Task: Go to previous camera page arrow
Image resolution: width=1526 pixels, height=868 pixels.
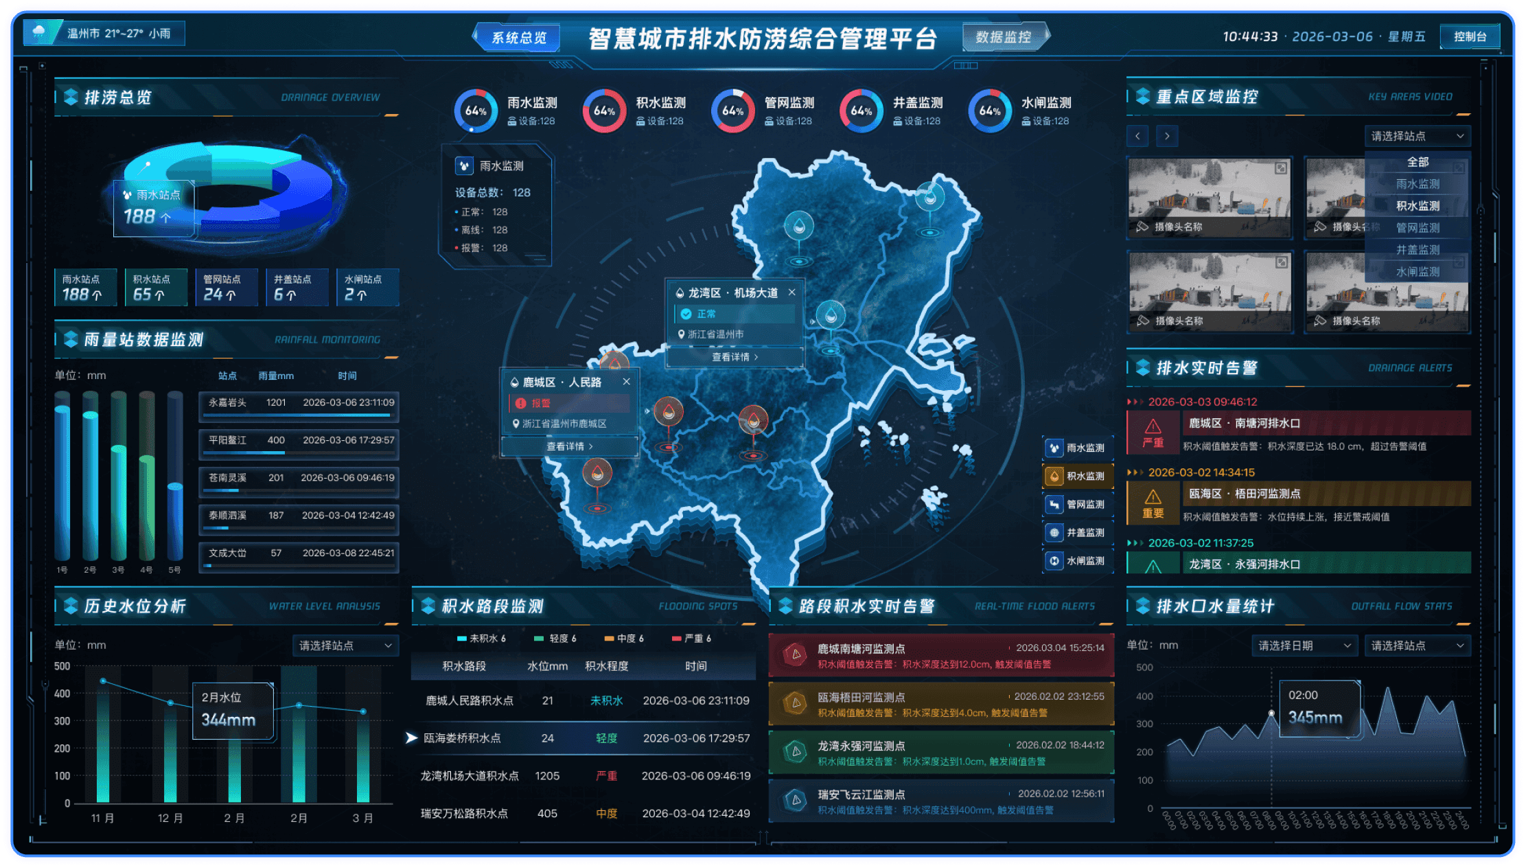Action: tap(1137, 136)
